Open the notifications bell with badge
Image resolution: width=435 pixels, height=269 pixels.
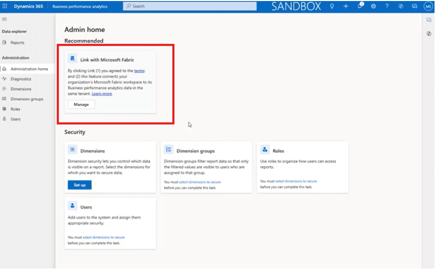[x=359, y=6]
